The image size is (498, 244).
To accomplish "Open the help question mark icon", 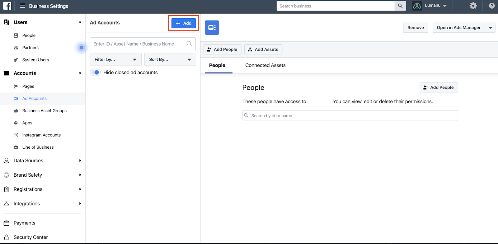I will 492,6.
